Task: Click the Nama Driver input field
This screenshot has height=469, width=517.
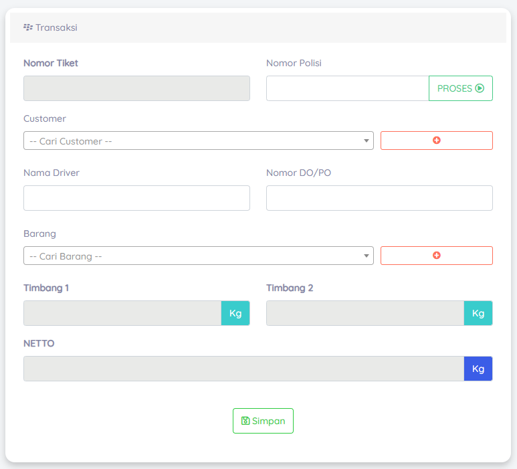Action: pos(136,198)
